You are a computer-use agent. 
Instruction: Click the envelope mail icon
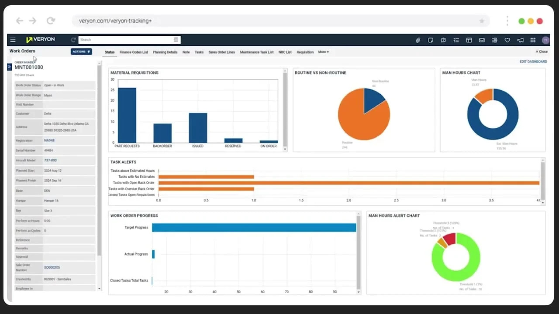click(482, 40)
